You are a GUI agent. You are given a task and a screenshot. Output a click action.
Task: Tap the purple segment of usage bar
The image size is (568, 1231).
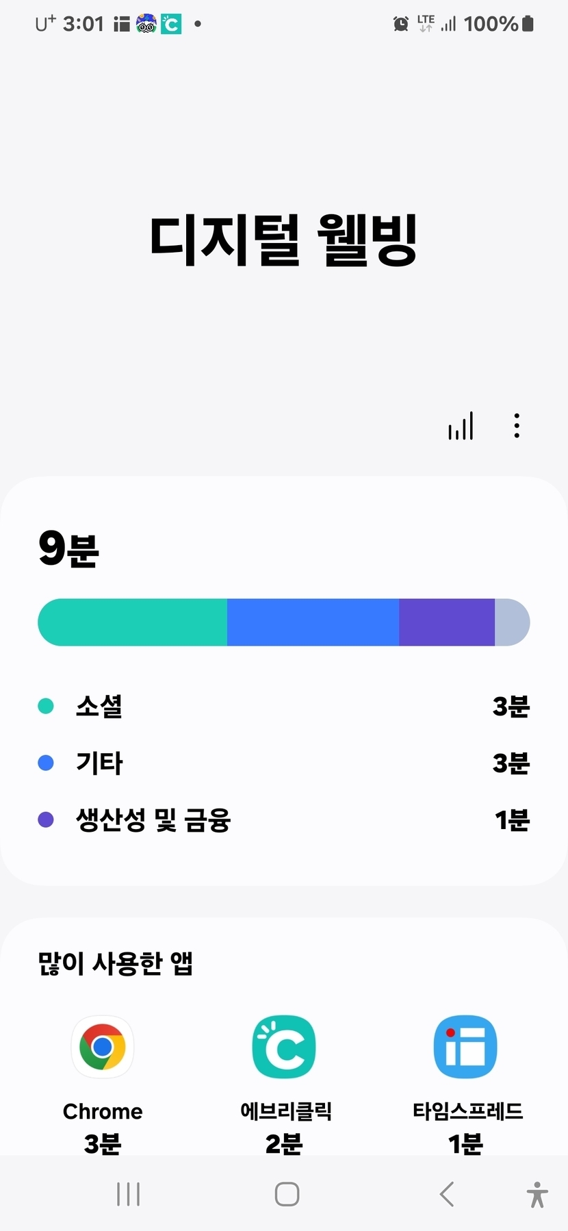coord(446,622)
